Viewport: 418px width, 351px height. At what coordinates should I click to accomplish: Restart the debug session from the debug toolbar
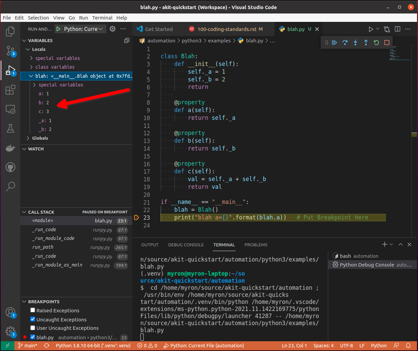376,42
